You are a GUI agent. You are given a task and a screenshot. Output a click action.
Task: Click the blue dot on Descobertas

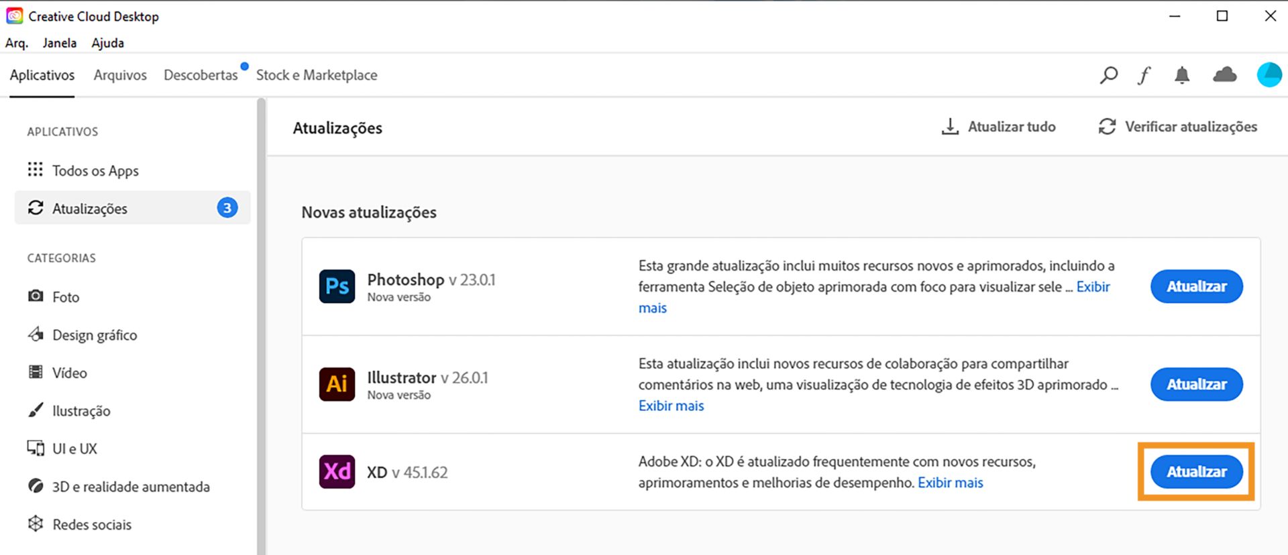click(x=245, y=66)
